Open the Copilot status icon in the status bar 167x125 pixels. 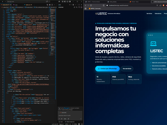point(79,124)
